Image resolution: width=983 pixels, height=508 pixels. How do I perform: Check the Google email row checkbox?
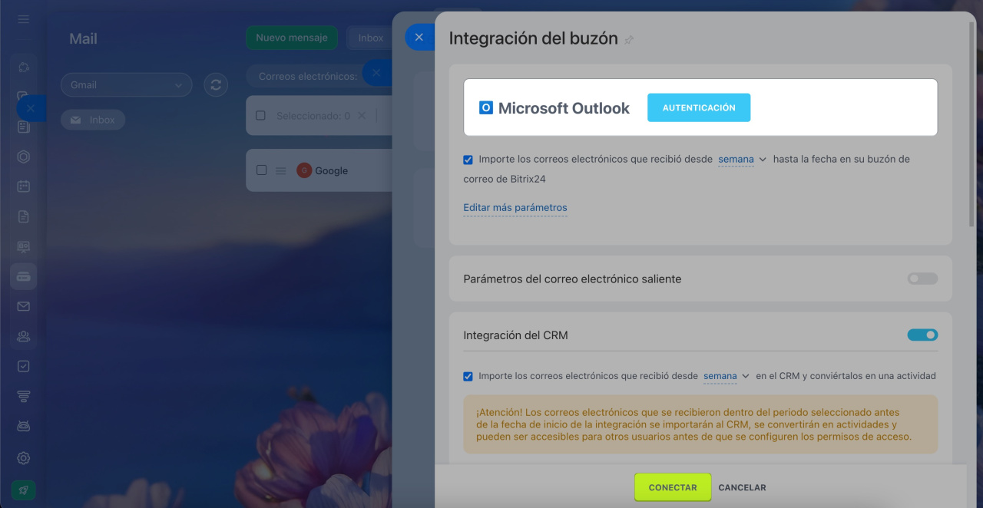point(261,170)
